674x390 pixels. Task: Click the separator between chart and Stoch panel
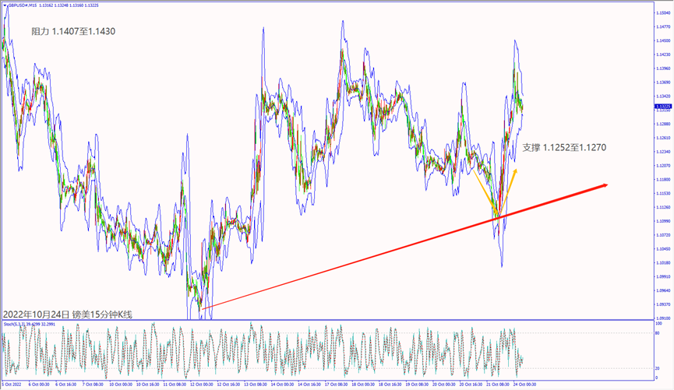tap(327, 319)
